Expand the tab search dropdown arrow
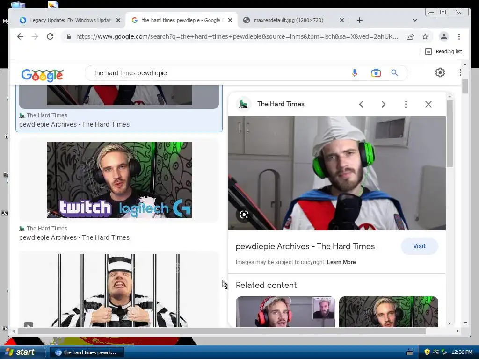The width and height of the screenshot is (479, 359). (x=414, y=20)
